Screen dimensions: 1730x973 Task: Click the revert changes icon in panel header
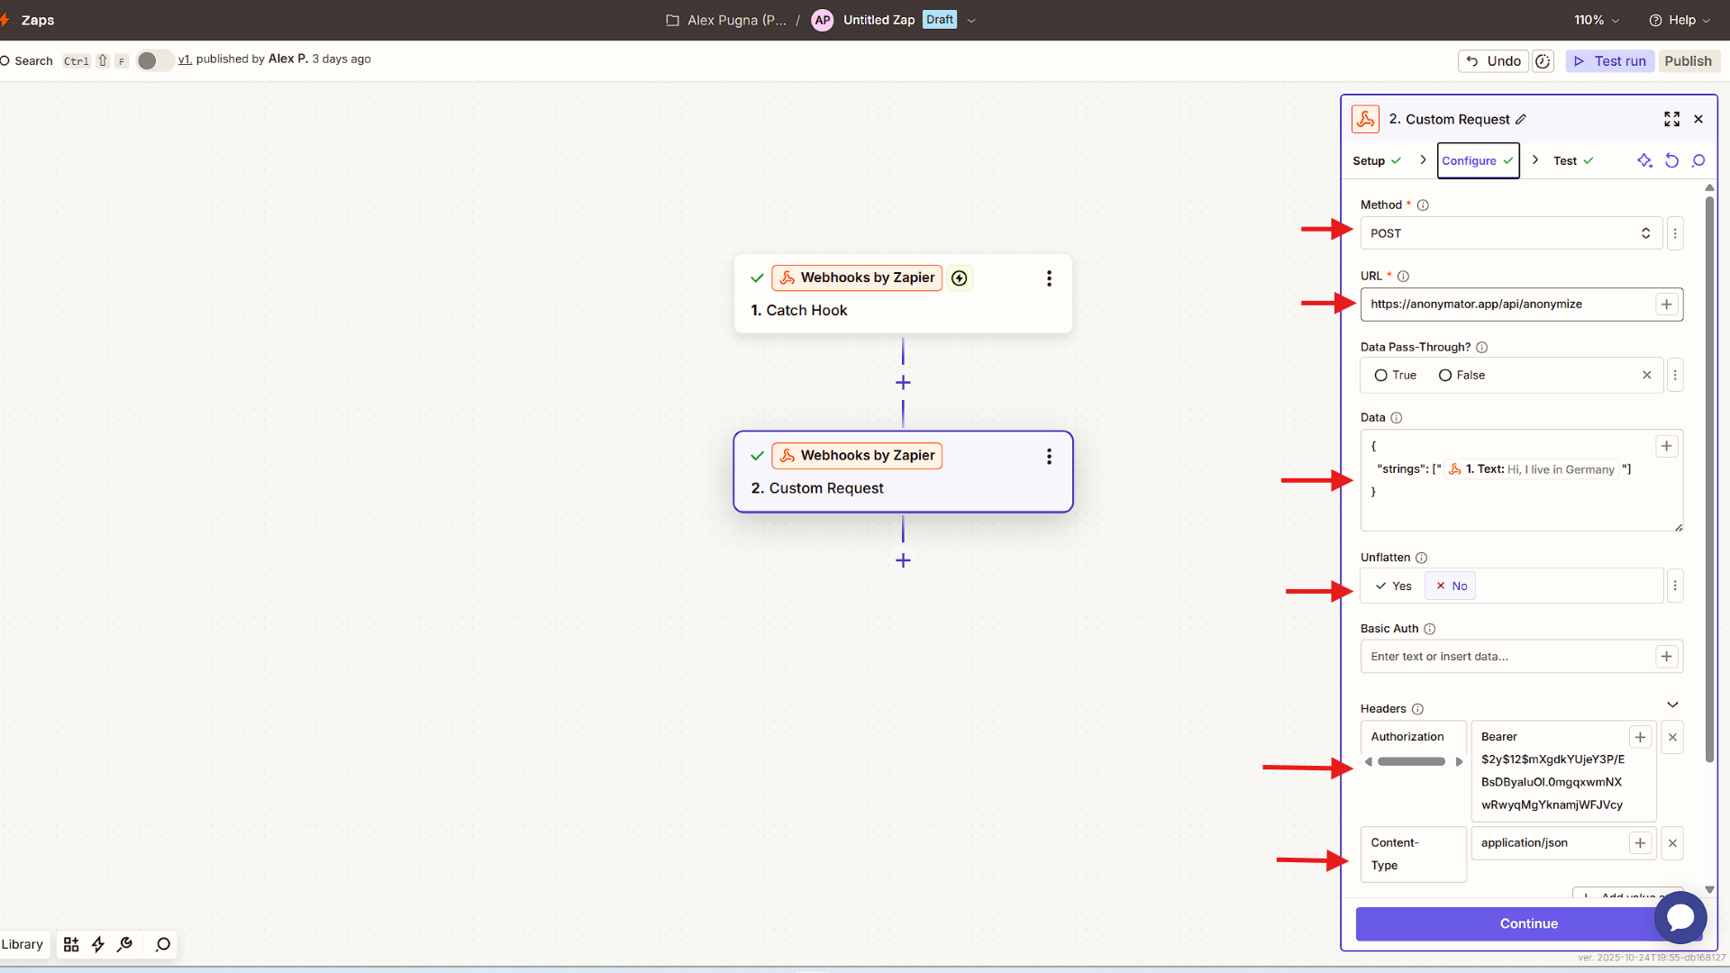click(x=1672, y=160)
